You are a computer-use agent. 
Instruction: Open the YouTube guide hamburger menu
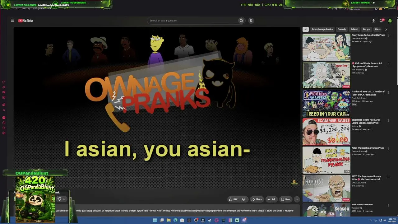tap(12, 21)
